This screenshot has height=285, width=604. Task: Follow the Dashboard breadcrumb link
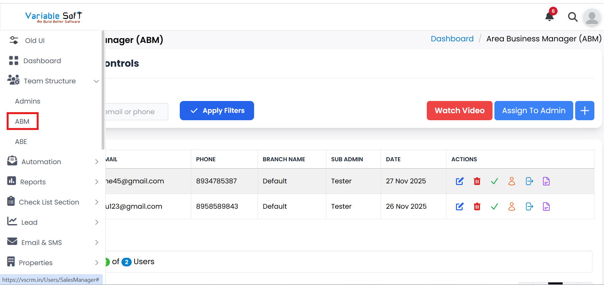[x=452, y=39]
